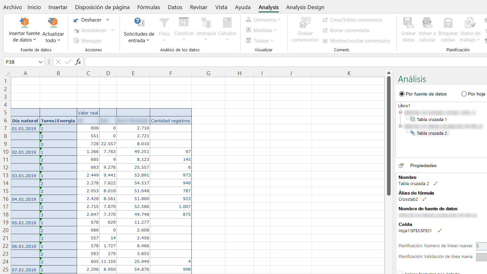Click the Actualizar todo icon
487x274 pixels.
[53, 22]
